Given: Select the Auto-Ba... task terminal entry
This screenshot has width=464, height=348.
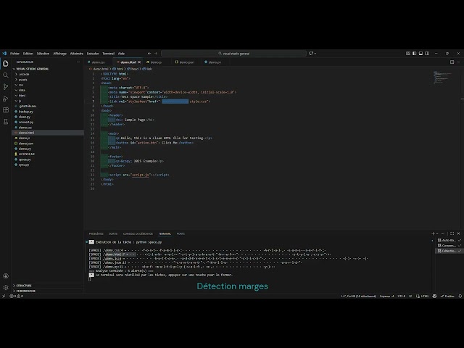Looking at the screenshot, I should 449,240.
